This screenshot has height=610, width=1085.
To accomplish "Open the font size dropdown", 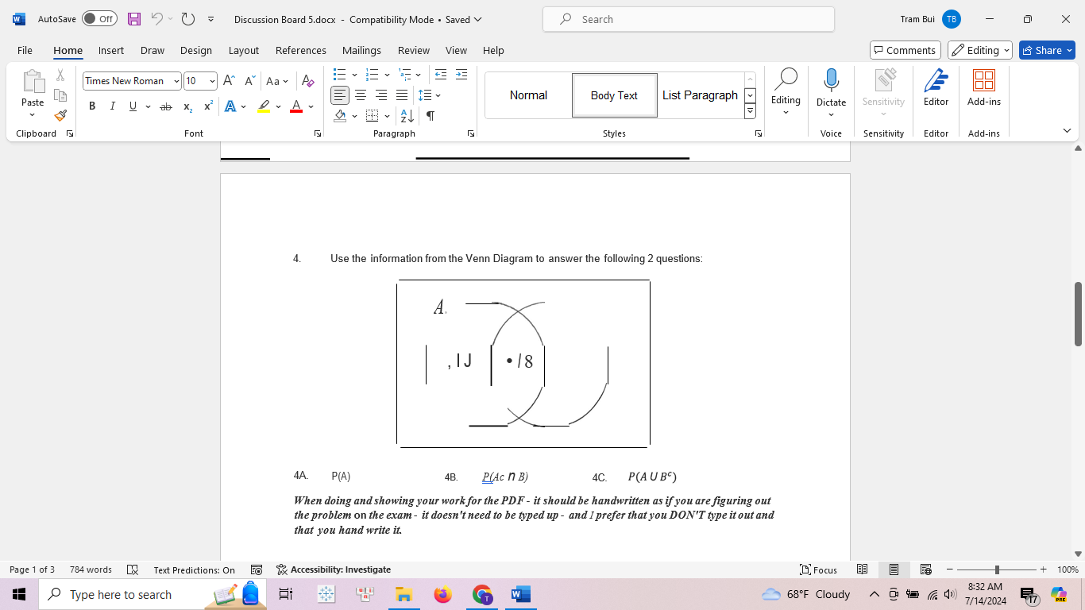I will point(212,81).
